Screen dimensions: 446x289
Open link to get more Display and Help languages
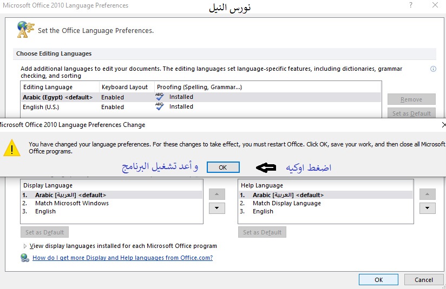coord(122,258)
